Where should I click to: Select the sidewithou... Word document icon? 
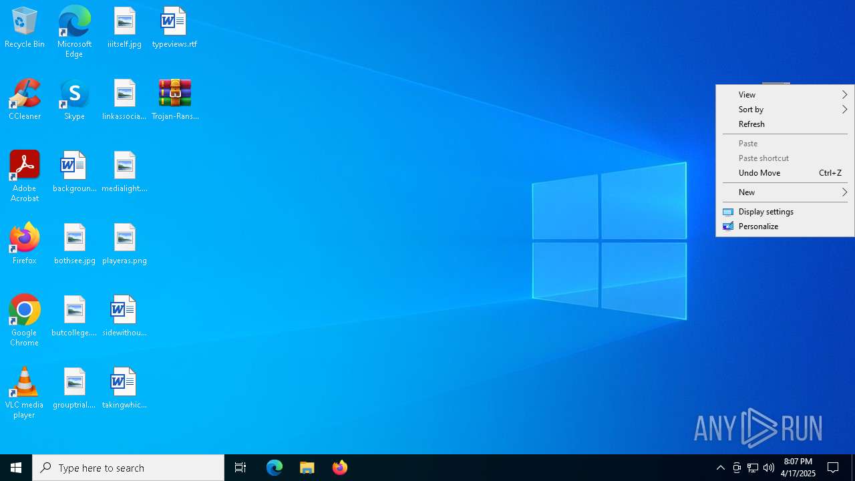coord(124,317)
